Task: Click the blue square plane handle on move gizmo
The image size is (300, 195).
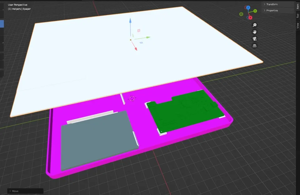Action: tap(141, 43)
